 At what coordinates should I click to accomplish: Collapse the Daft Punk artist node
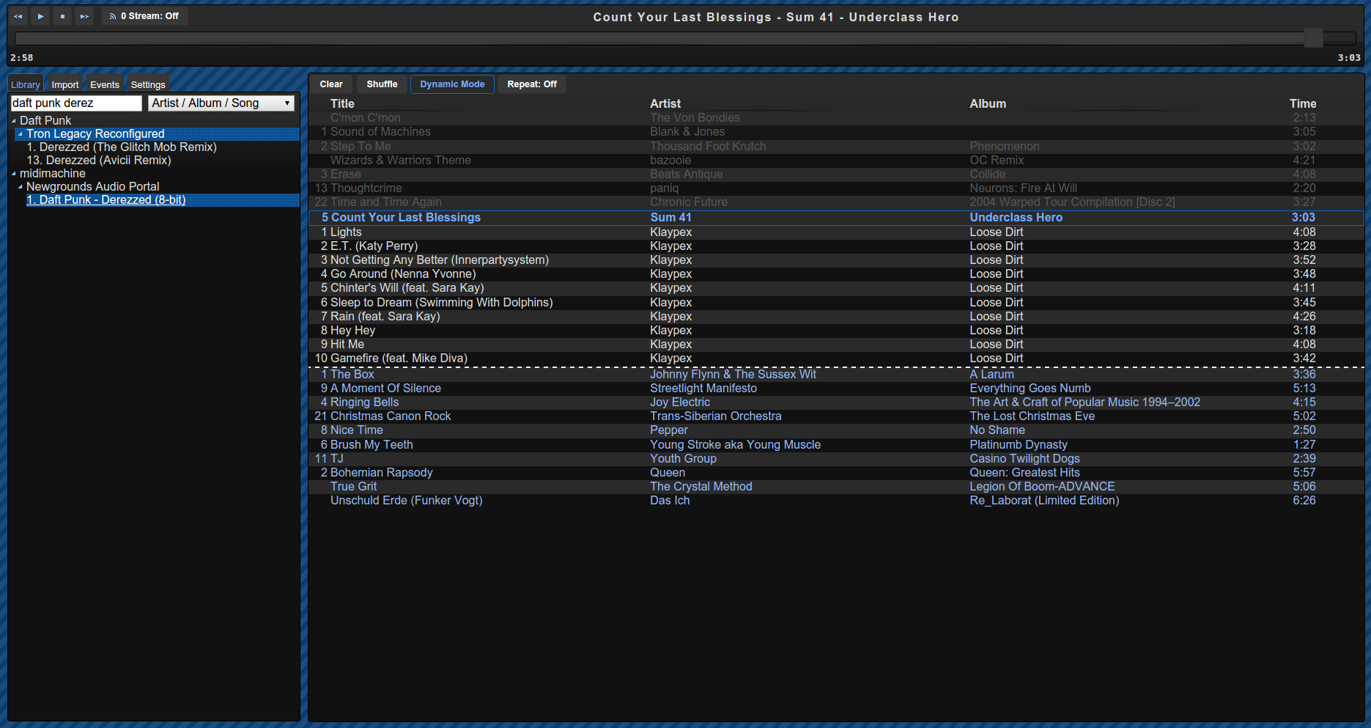(14, 121)
